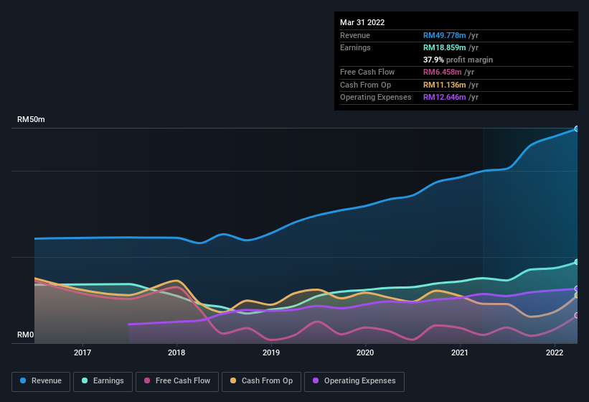Click the RM12.646m operating expenses value

pos(444,98)
